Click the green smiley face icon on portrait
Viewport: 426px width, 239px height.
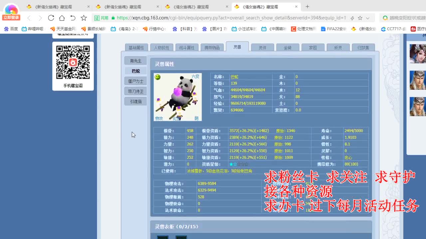coord(158,77)
